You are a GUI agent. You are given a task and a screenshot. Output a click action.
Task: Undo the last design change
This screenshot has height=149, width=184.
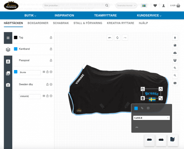[110, 38]
